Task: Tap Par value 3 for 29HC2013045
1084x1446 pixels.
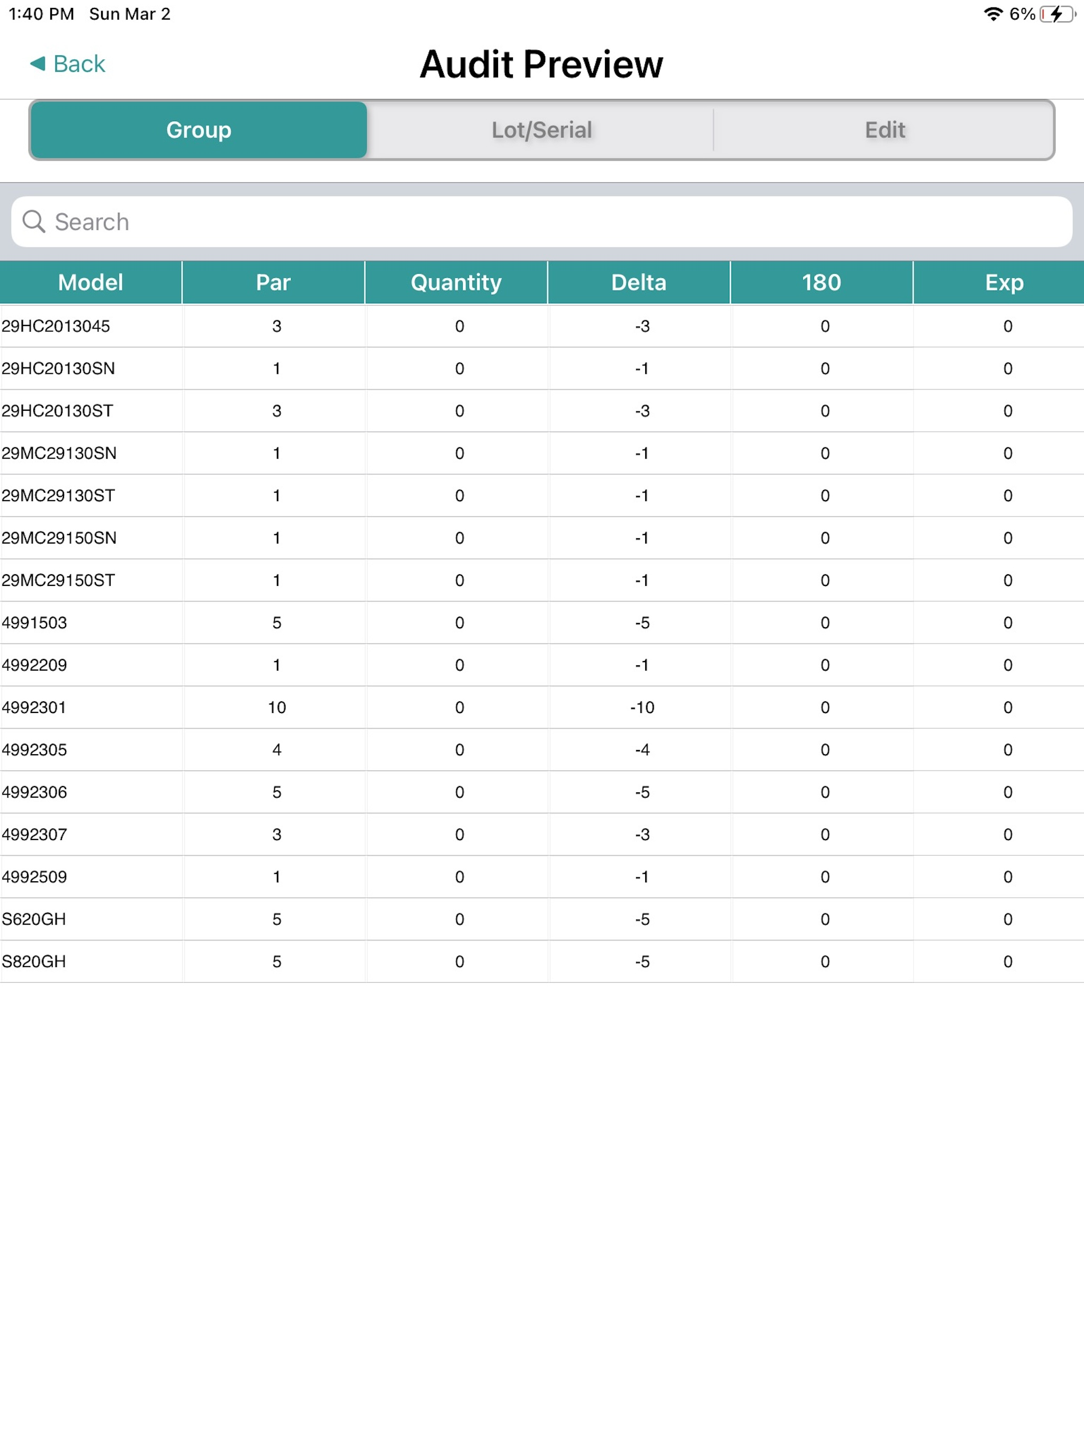Action: pos(276,326)
